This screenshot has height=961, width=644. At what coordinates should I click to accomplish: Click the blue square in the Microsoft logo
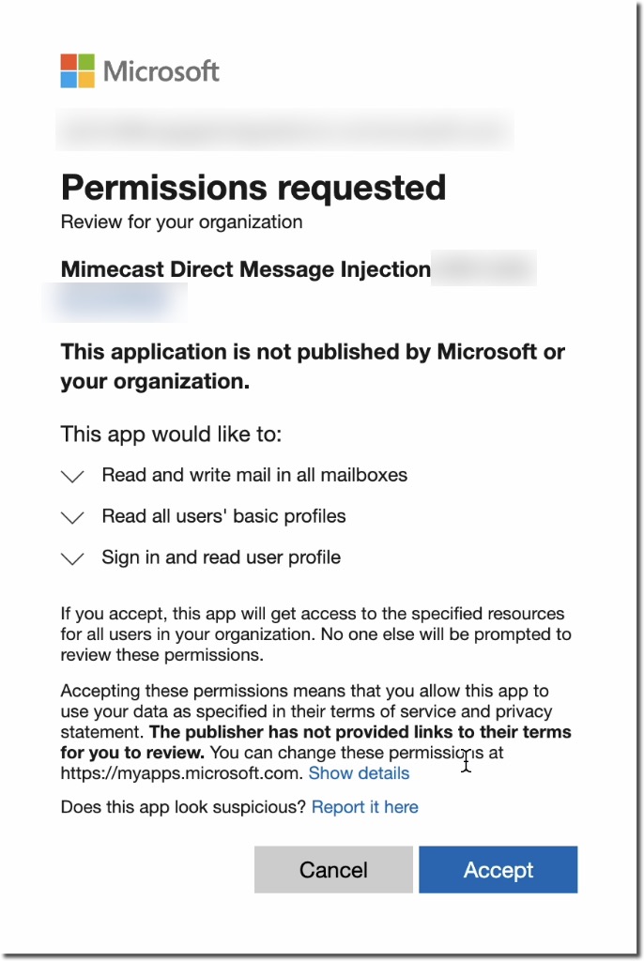tap(69, 78)
